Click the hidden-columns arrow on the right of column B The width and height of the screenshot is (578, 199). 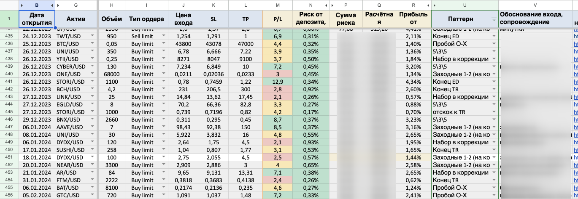[x=52, y=5]
